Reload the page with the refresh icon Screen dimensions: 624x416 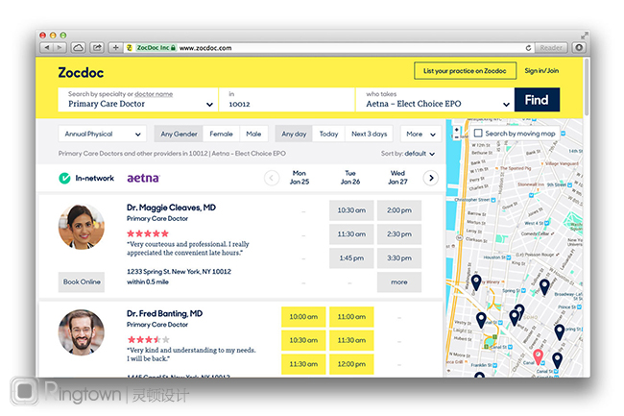click(x=528, y=48)
